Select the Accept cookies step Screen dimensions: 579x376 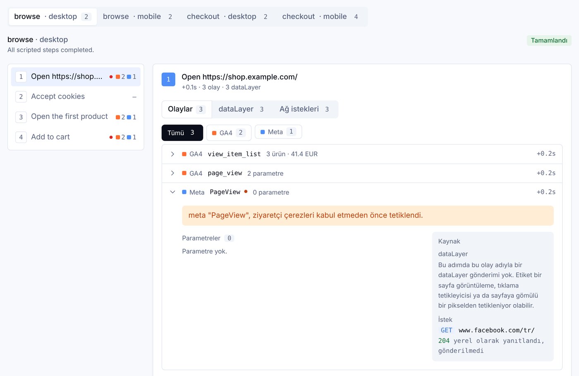(x=76, y=97)
